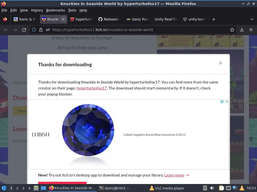Click the AdChoices icon on the ad
257x192 pixels.
tap(222, 101)
